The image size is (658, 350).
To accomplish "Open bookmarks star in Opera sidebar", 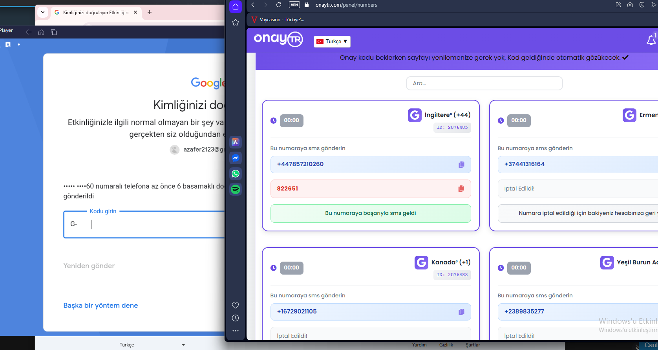I will coord(236,22).
